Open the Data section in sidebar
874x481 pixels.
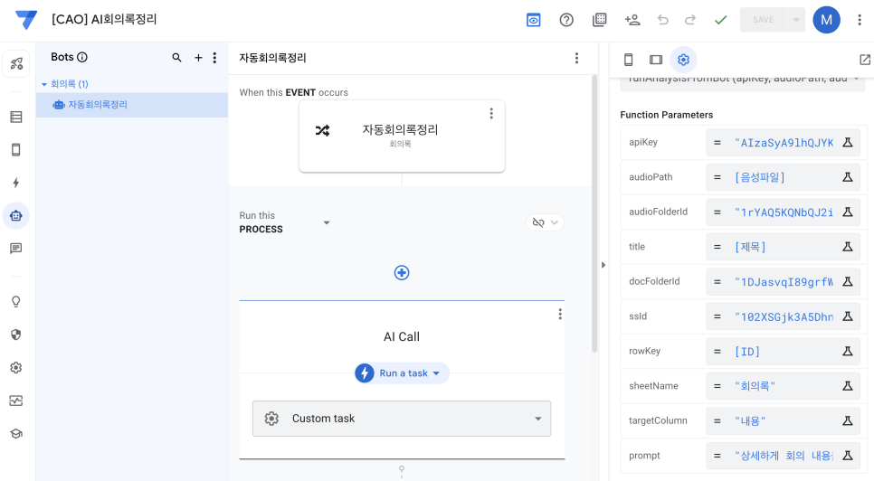coord(16,117)
